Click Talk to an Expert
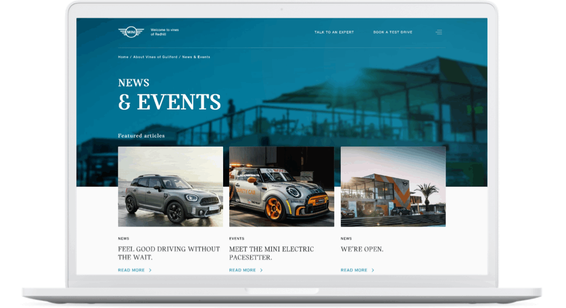 [334, 32]
